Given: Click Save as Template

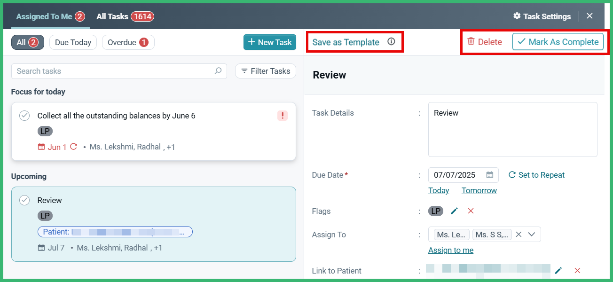Looking at the screenshot, I should pyautogui.click(x=346, y=42).
